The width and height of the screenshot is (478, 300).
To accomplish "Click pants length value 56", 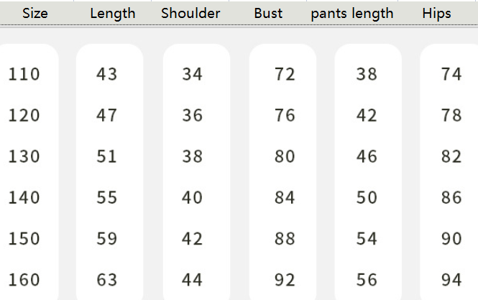I will click(x=367, y=279).
